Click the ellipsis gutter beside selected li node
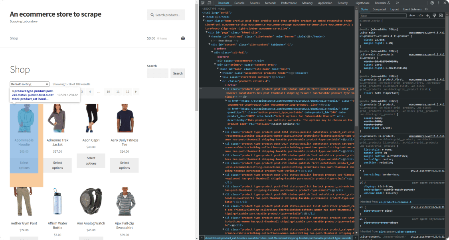The height and width of the screenshot is (240, 449). point(202,89)
